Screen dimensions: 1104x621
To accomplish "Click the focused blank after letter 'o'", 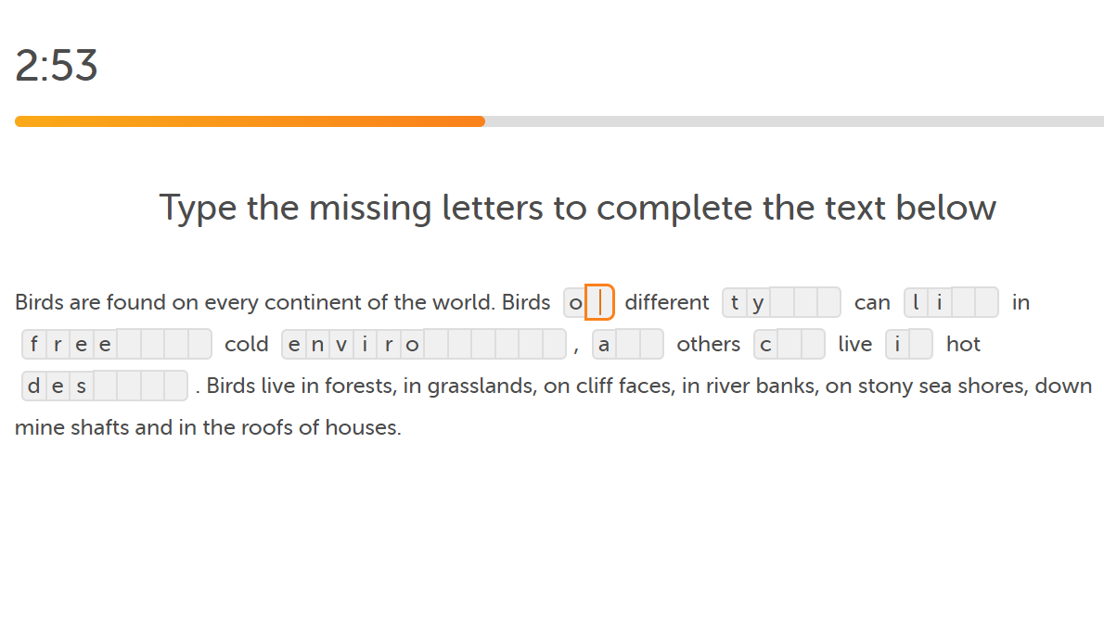I will pos(600,302).
